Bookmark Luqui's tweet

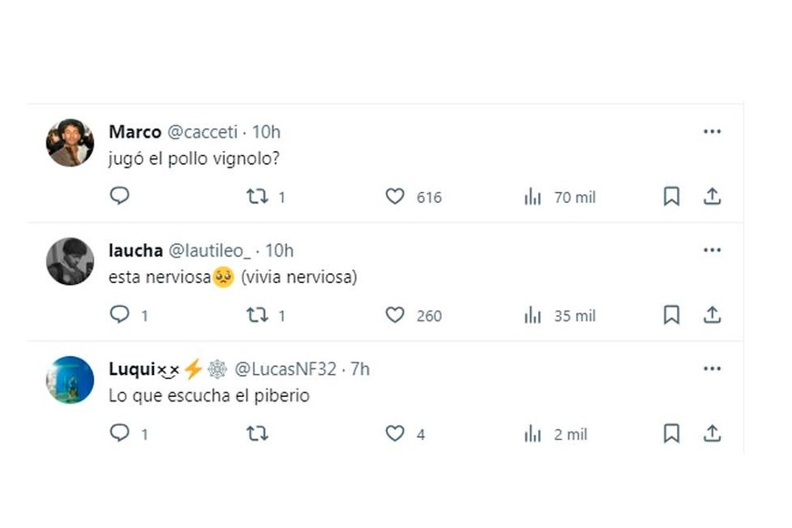[x=671, y=433]
